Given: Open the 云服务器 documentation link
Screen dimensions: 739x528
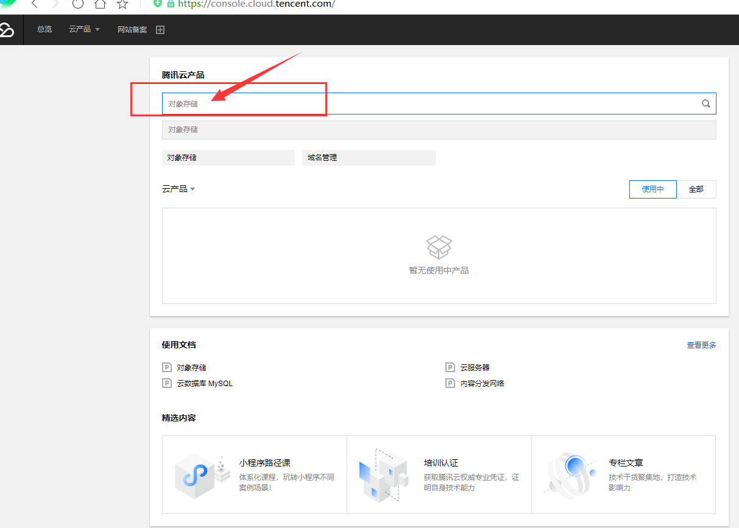Looking at the screenshot, I should point(475,367).
